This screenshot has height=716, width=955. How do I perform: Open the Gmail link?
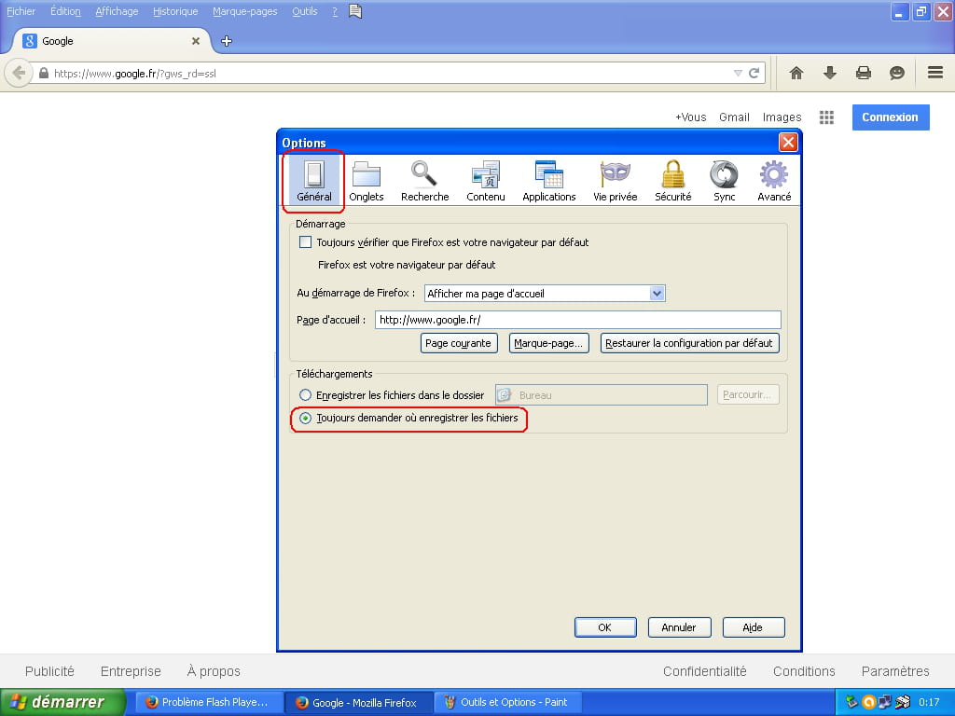click(x=734, y=117)
